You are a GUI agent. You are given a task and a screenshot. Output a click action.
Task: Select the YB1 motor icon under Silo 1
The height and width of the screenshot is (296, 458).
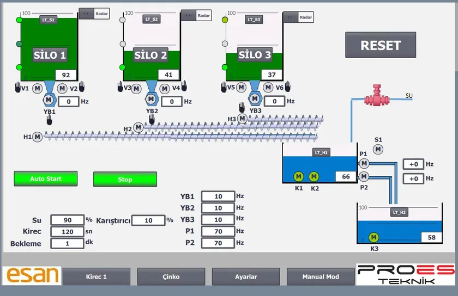[x=49, y=100]
